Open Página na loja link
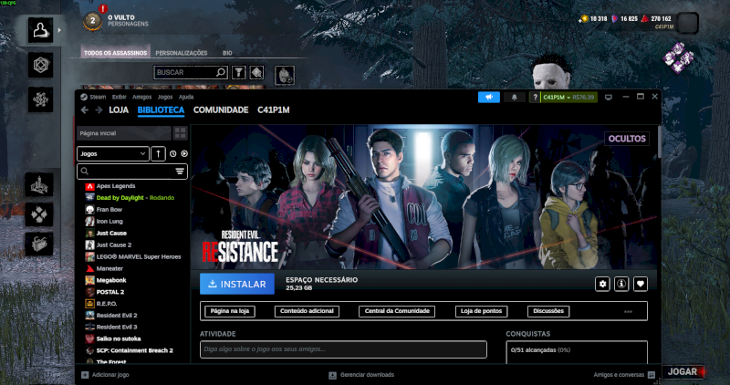 pyautogui.click(x=230, y=311)
